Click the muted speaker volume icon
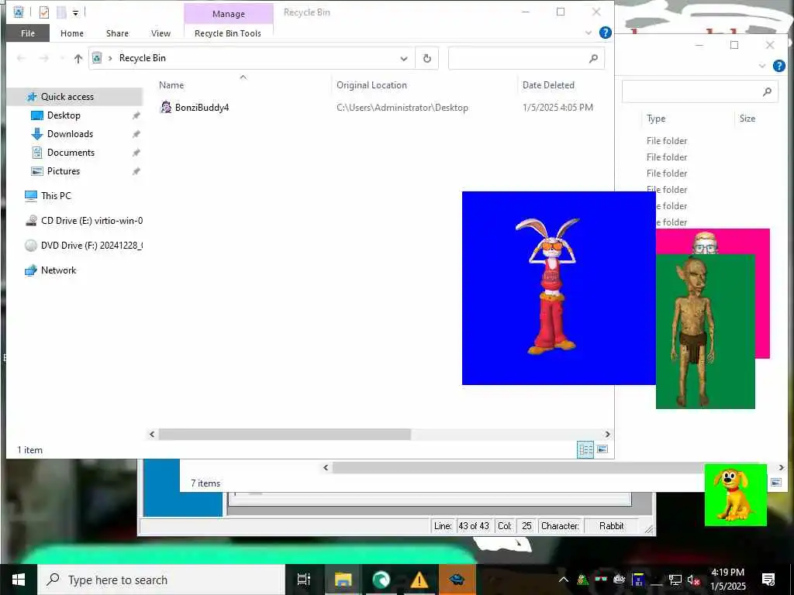This screenshot has height=595, width=794. click(x=693, y=580)
